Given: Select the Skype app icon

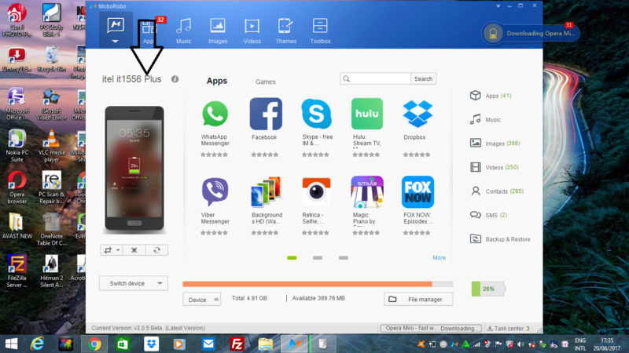Looking at the screenshot, I should [x=316, y=114].
